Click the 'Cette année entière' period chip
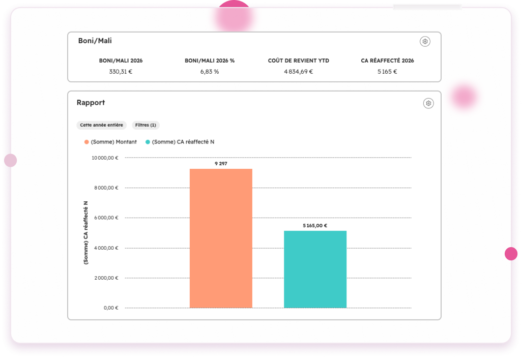The width and height of the screenshot is (522, 358). tap(102, 125)
